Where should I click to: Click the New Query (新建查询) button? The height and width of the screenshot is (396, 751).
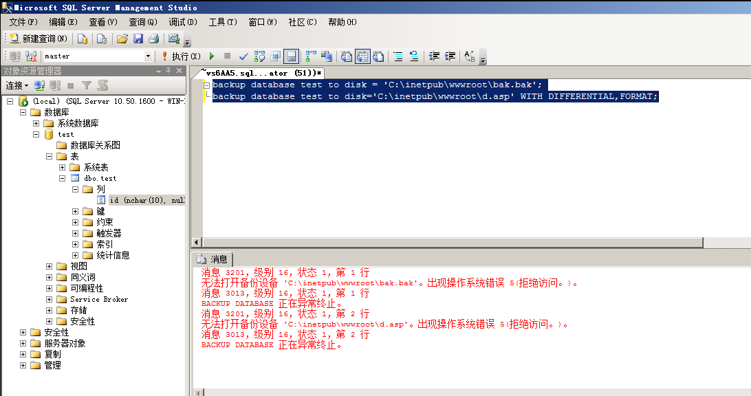tap(39, 38)
